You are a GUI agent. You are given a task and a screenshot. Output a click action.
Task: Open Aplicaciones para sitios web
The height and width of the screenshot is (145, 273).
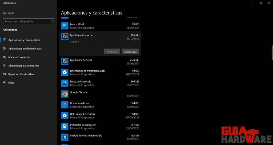tap(28, 66)
